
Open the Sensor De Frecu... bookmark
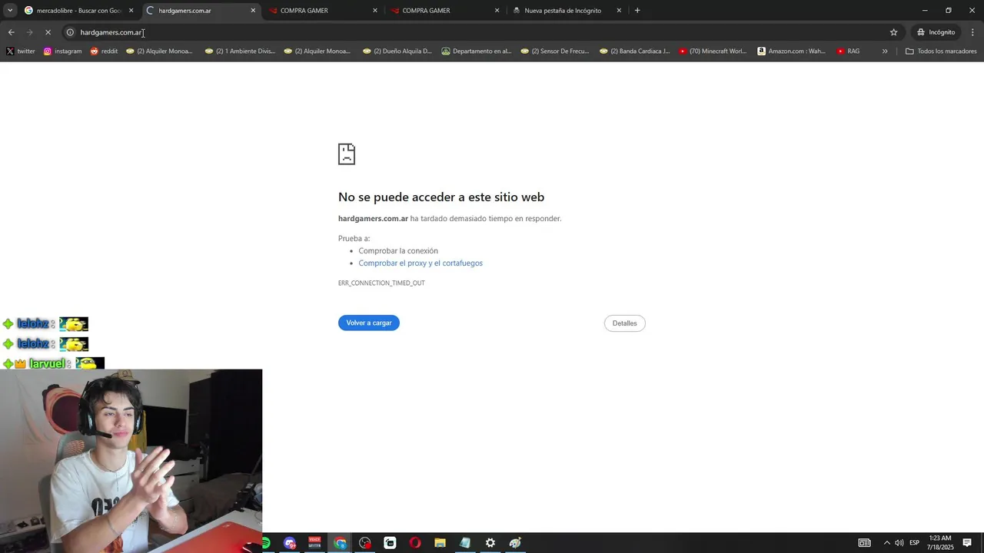click(x=554, y=51)
